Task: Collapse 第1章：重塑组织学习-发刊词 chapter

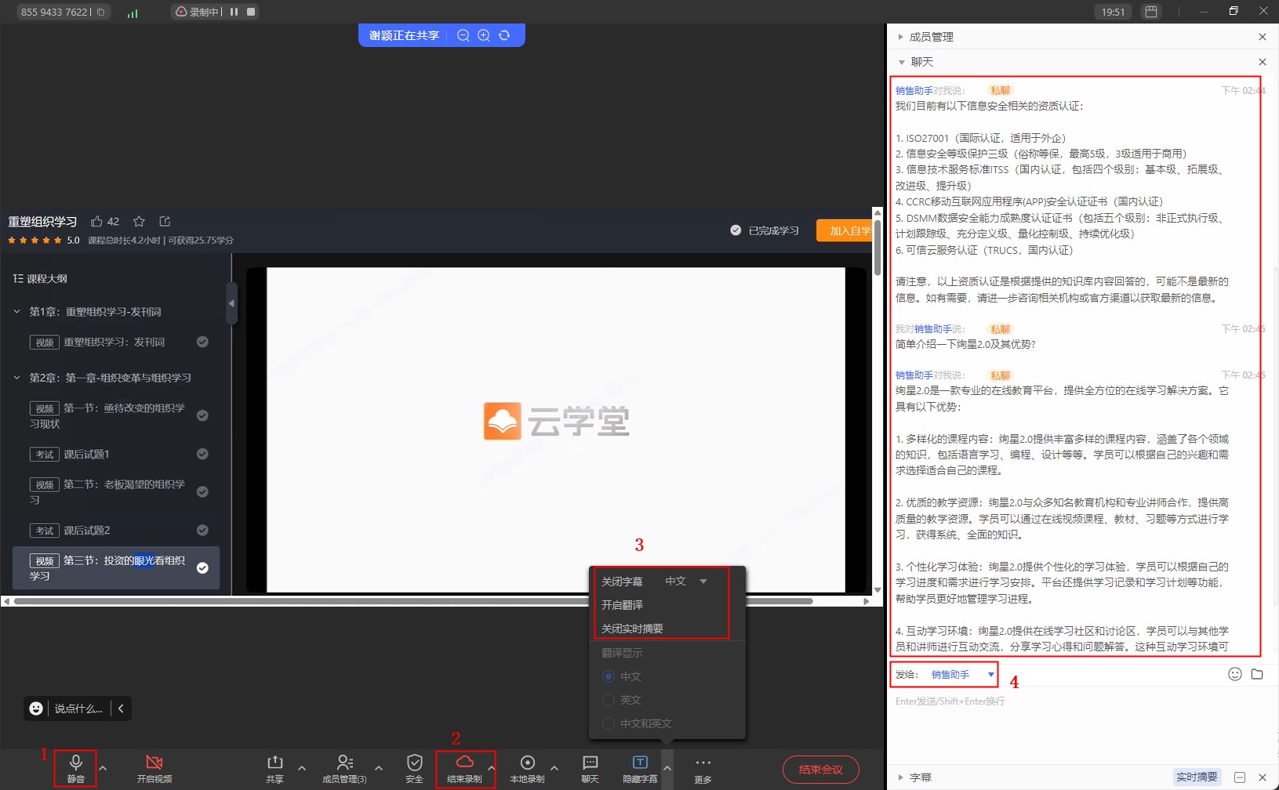Action: 16,311
